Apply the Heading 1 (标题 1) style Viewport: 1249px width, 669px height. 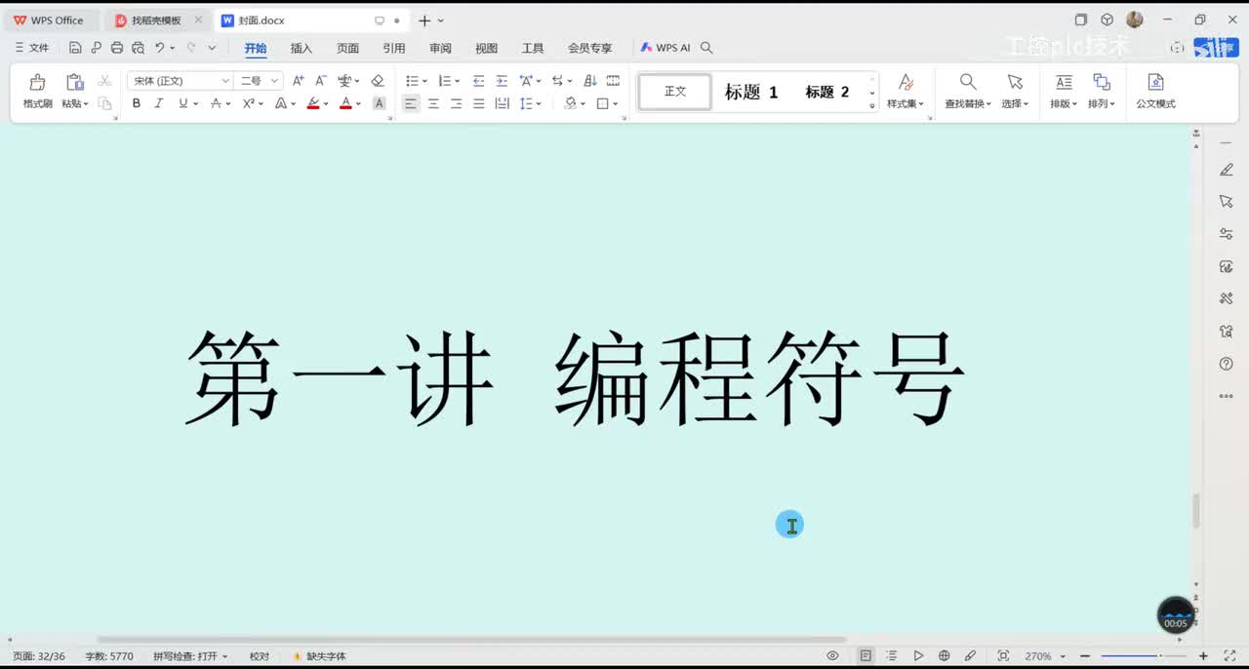pos(751,92)
